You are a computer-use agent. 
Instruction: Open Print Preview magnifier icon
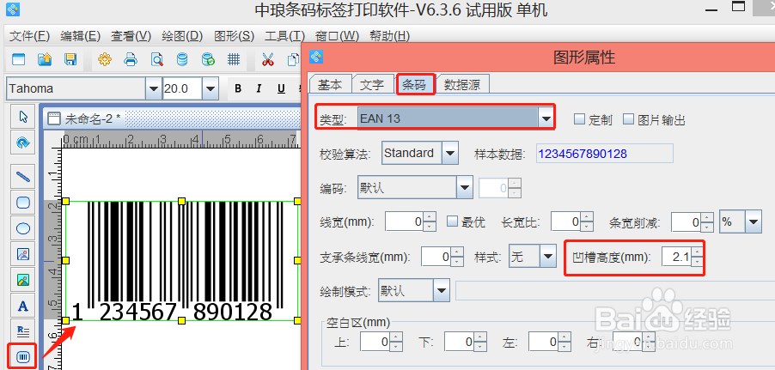tap(156, 60)
